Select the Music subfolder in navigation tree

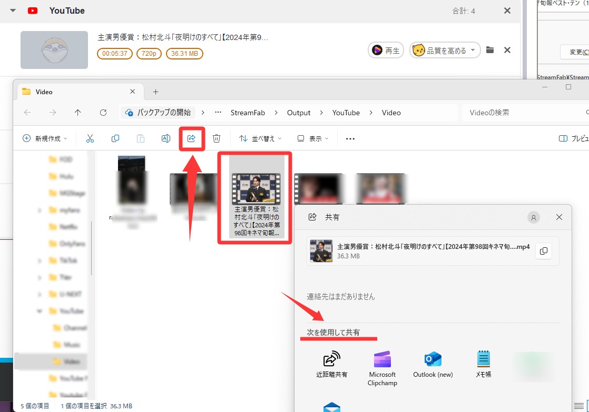[x=67, y=345]
